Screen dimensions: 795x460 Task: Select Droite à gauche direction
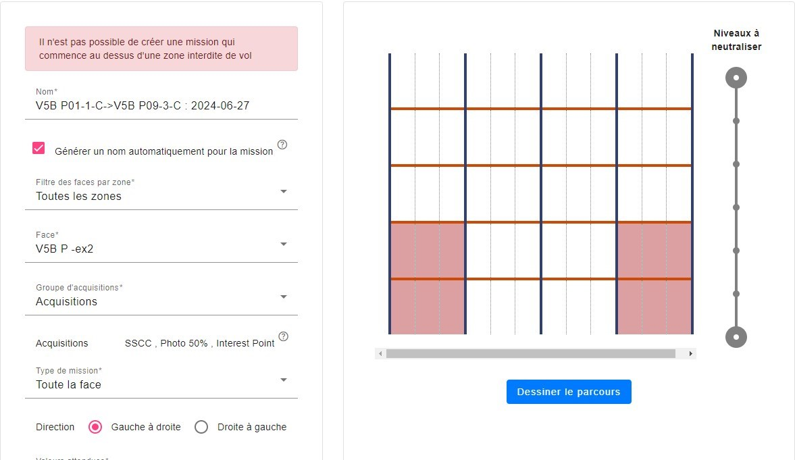coord(201,427)
